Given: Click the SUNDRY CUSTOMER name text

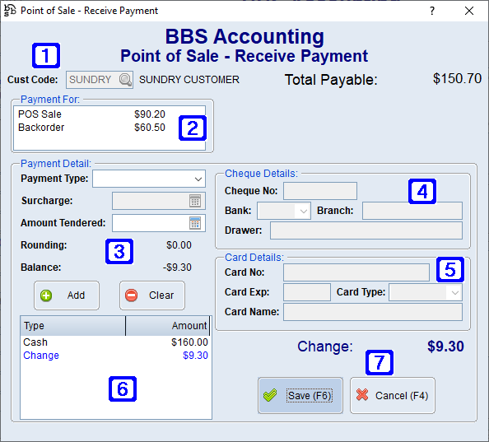Looking at the screenshot, I should pos(189,80).
